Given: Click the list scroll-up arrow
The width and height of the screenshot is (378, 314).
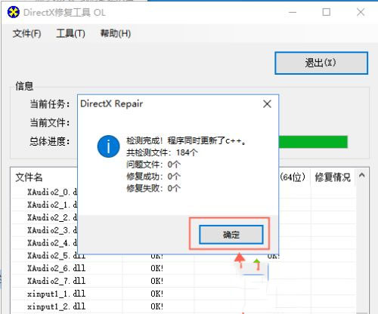Looking at the screenshot, I should click(362, 175).
